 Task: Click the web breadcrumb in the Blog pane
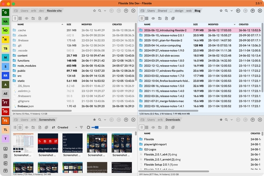pos(189,11)
